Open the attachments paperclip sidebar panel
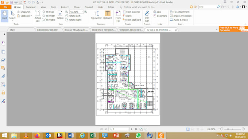 (x=3, y=76)
